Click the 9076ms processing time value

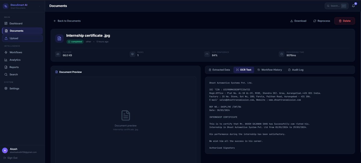pos(291,55)
